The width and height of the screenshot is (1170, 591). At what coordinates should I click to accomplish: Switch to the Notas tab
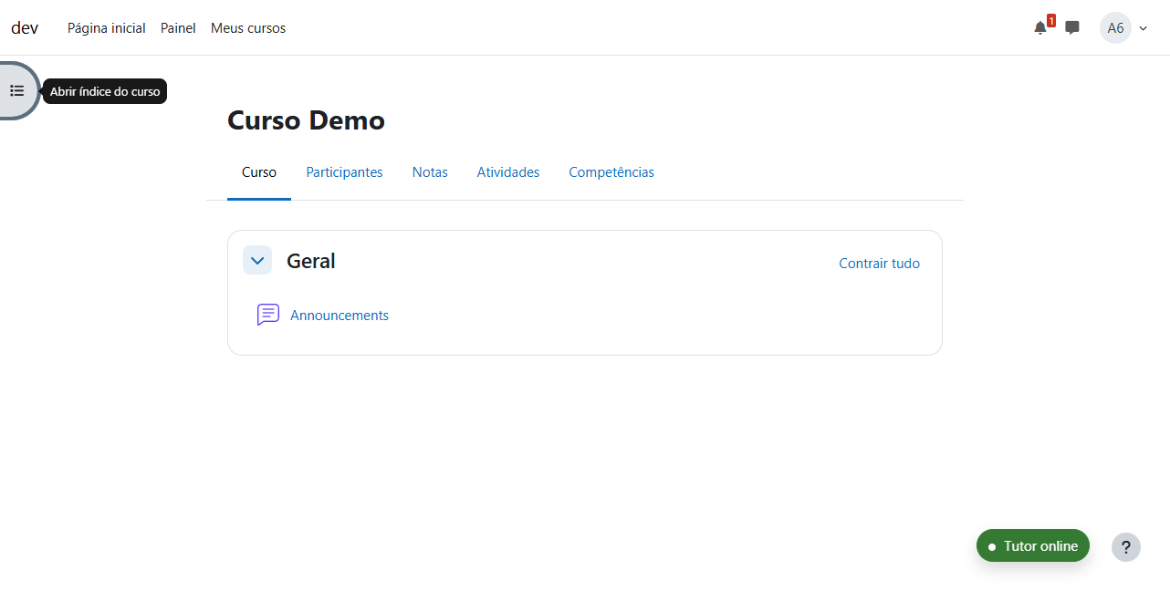point(430,172)
